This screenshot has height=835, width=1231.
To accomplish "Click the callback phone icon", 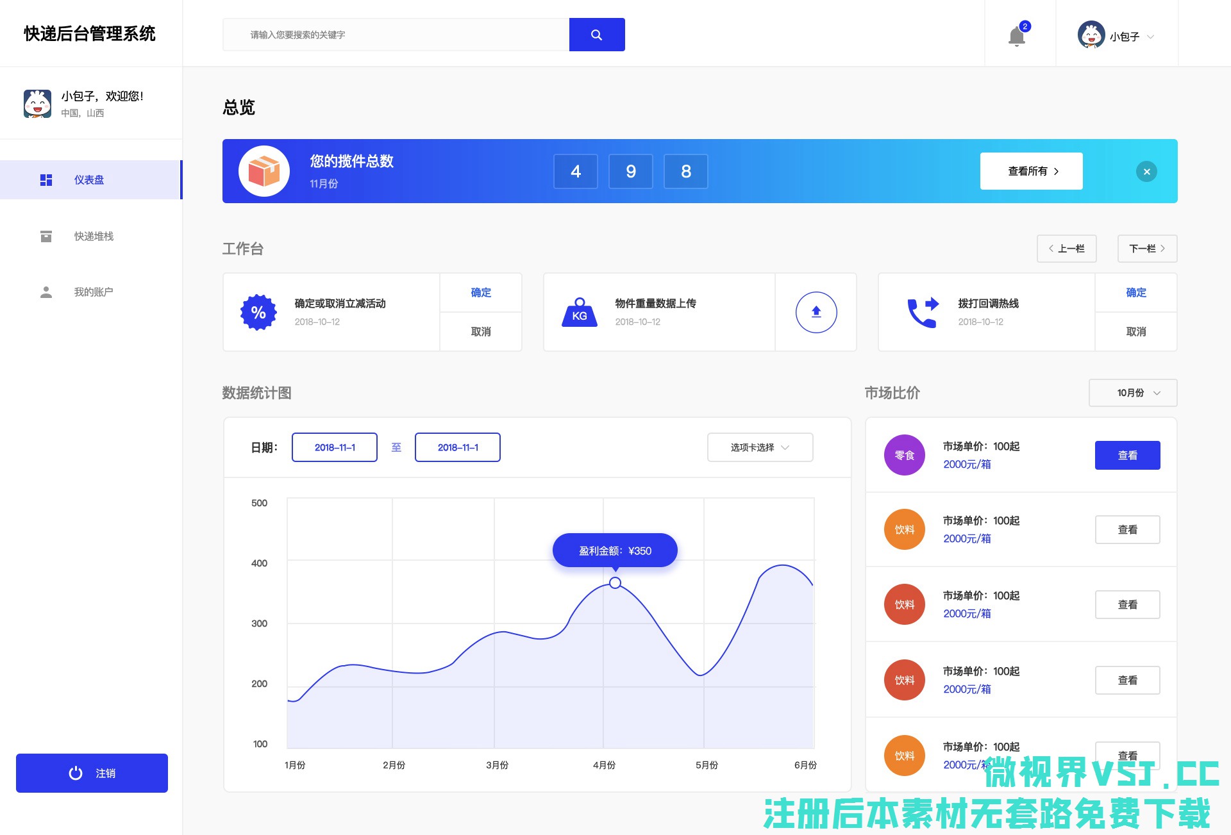I will pos(922,312).
